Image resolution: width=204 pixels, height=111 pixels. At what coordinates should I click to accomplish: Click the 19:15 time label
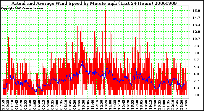150,105
